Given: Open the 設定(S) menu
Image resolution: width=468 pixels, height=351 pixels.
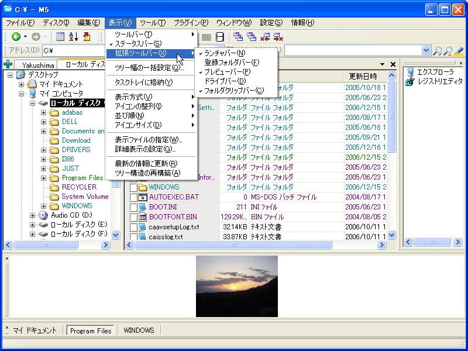Looking at the screenshot, I should [x=271, y=23].
